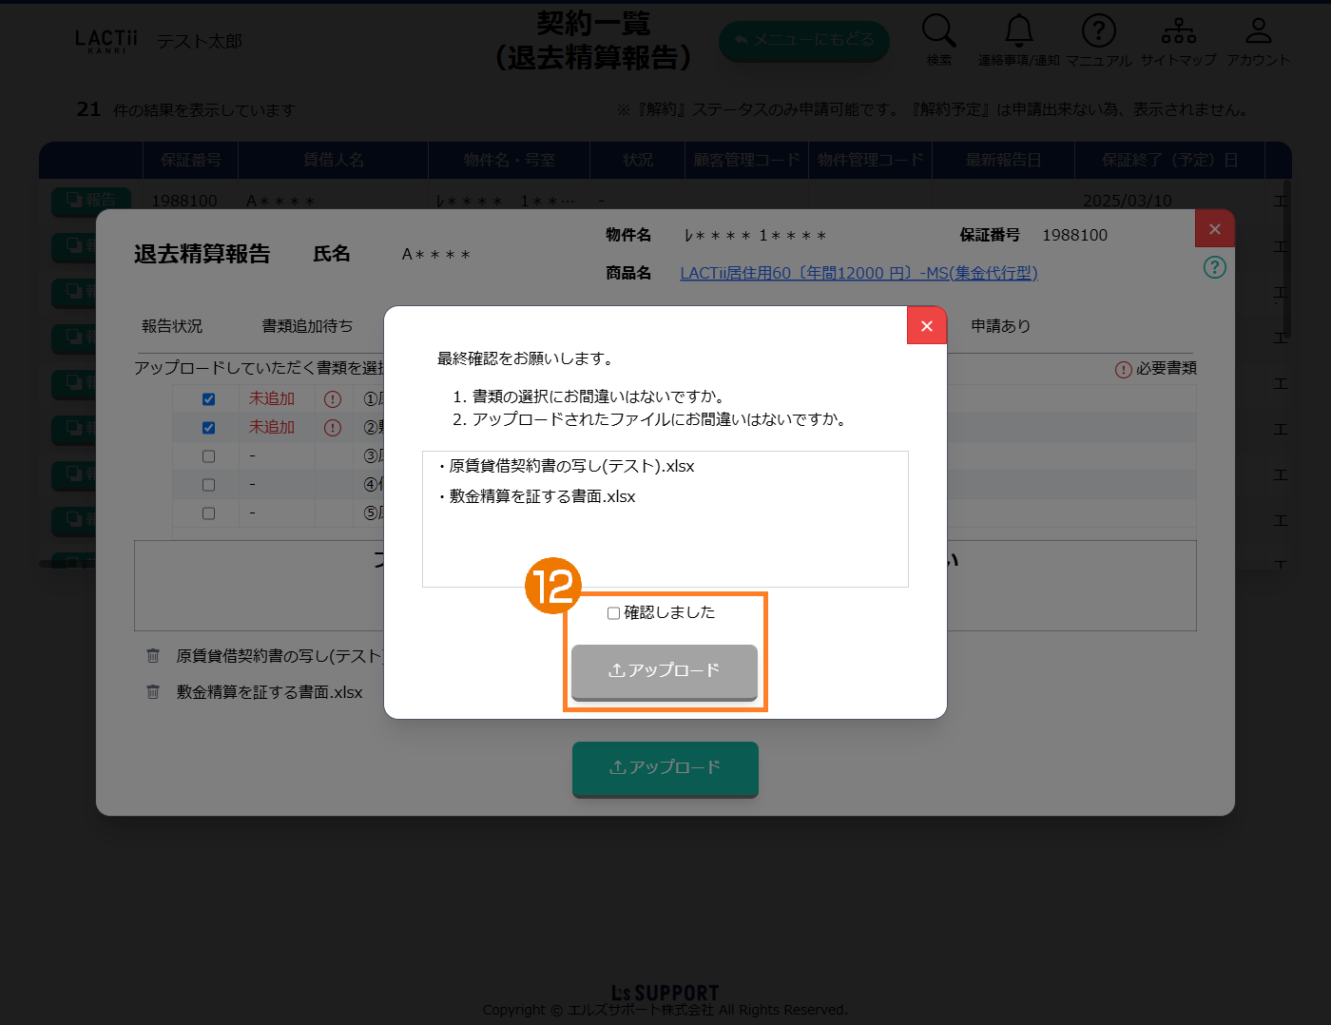
Task: Close the final confirmation dialog
Action: tap(926, 326)
